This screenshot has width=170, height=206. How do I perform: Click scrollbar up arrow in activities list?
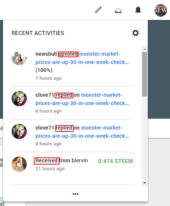click(x=144, y=49)
